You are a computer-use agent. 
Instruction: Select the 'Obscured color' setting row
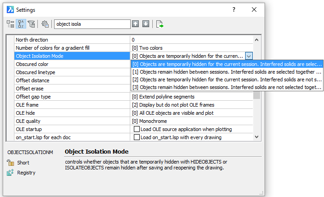tap(72, 64)
